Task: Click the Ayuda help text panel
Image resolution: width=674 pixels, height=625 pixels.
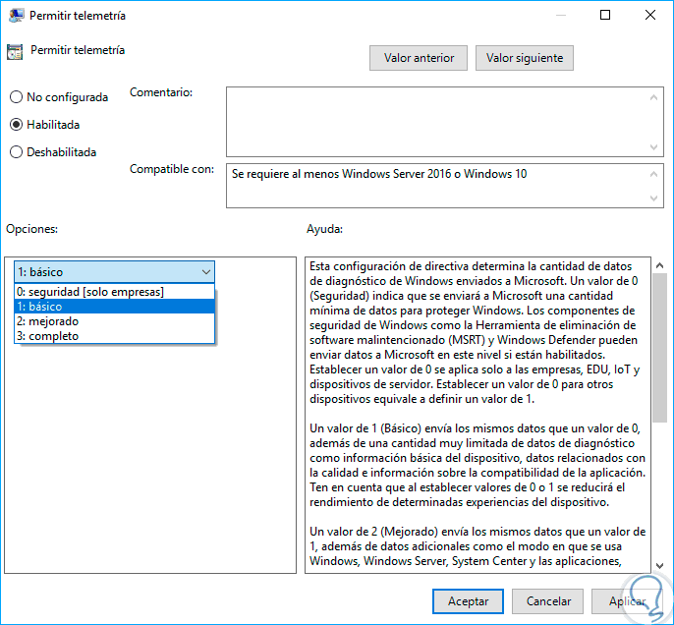Action: pyautogui.click(x=477, y=416)
